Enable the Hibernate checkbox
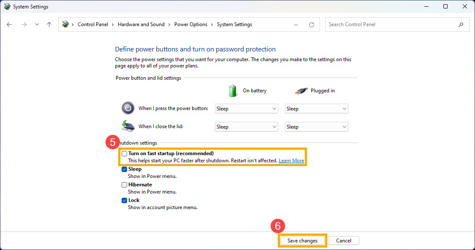The height and width of the screenshot is (250, 475). (124, 185)
